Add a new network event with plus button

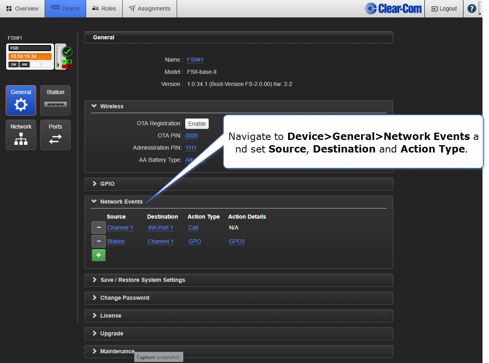point(98,255)
